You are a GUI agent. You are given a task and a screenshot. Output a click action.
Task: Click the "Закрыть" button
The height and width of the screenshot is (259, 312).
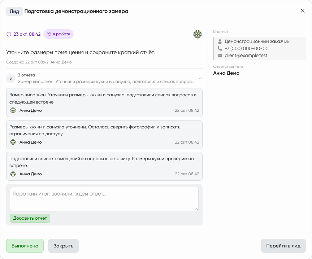coord(63,246)
